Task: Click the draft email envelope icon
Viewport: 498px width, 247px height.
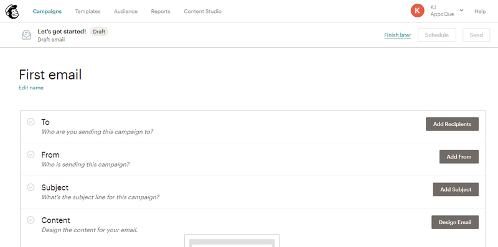Action: coord(26,35)
